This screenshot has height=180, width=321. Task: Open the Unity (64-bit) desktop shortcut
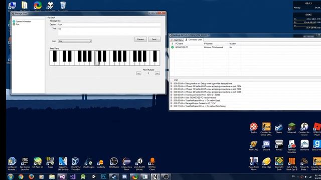(x=139, y=164)
